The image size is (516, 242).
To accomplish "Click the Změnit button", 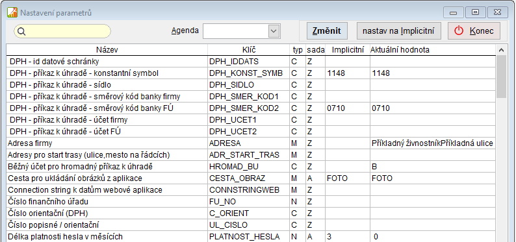I will coord(327,31).
